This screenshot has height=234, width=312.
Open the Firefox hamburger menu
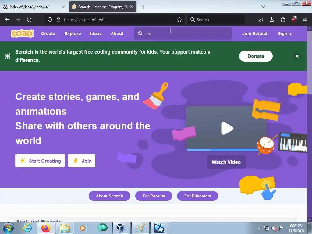(305, 20)
